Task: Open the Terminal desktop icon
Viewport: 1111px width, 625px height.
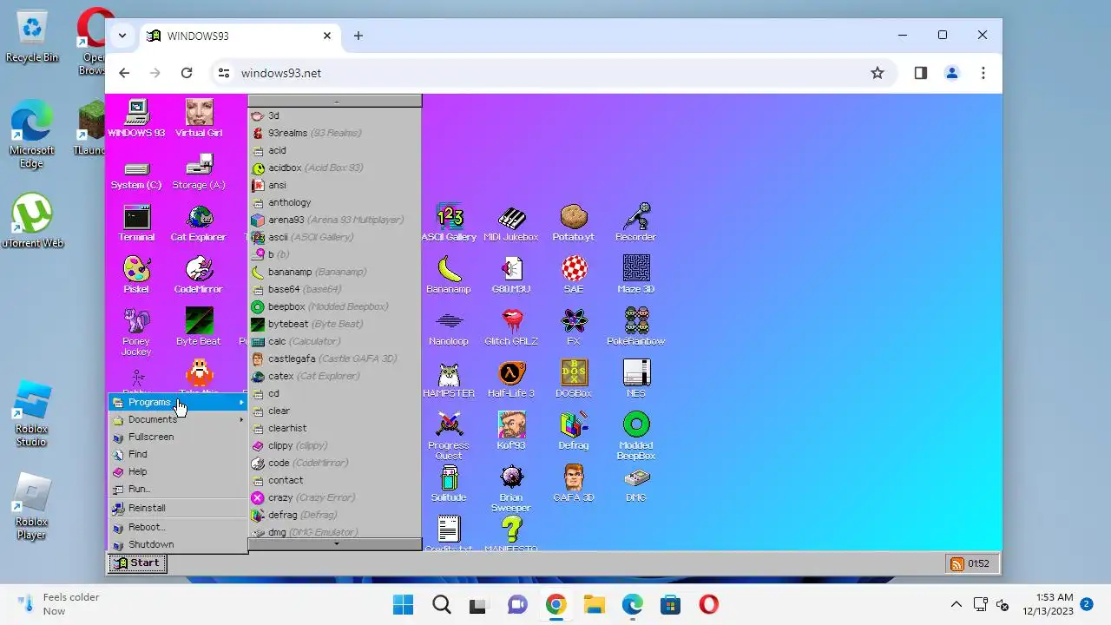Action: (x=136, y=223)
